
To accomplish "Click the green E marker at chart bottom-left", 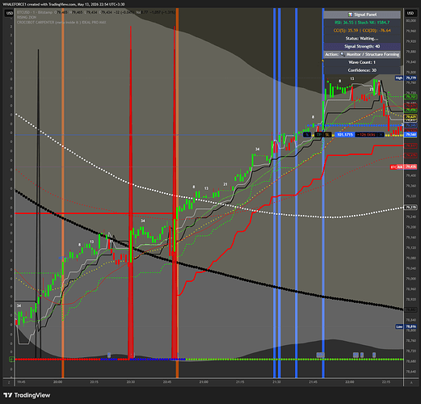I will click(11, 360).
